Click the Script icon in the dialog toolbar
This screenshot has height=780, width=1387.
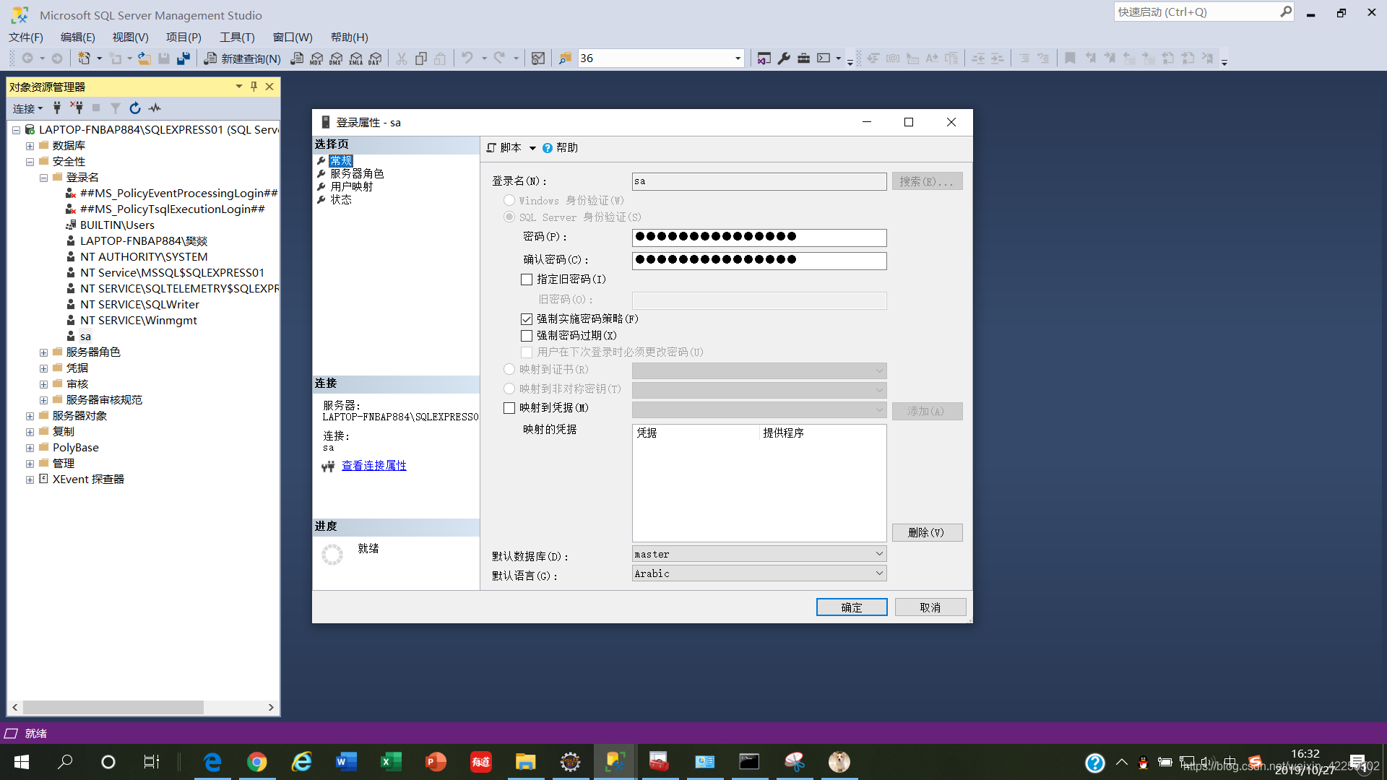click(x=491, y=148)
